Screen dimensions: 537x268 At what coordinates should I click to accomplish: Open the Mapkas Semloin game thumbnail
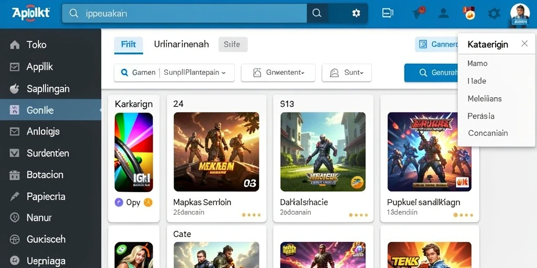click(217, 152)
